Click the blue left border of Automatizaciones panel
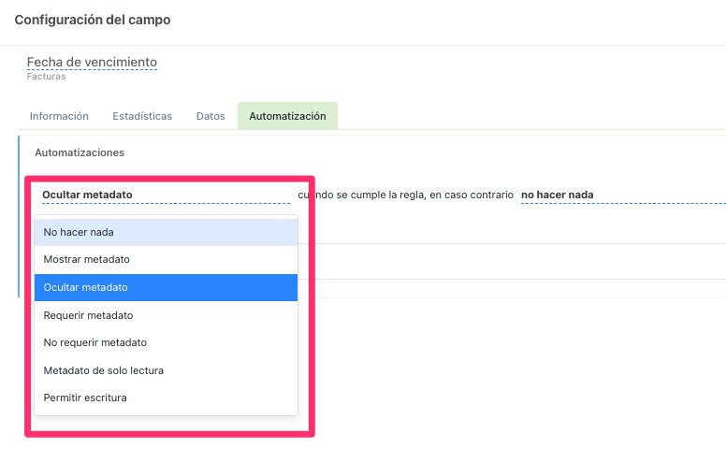The width and height of the screenshot is (726, 463). coord(19,215)
